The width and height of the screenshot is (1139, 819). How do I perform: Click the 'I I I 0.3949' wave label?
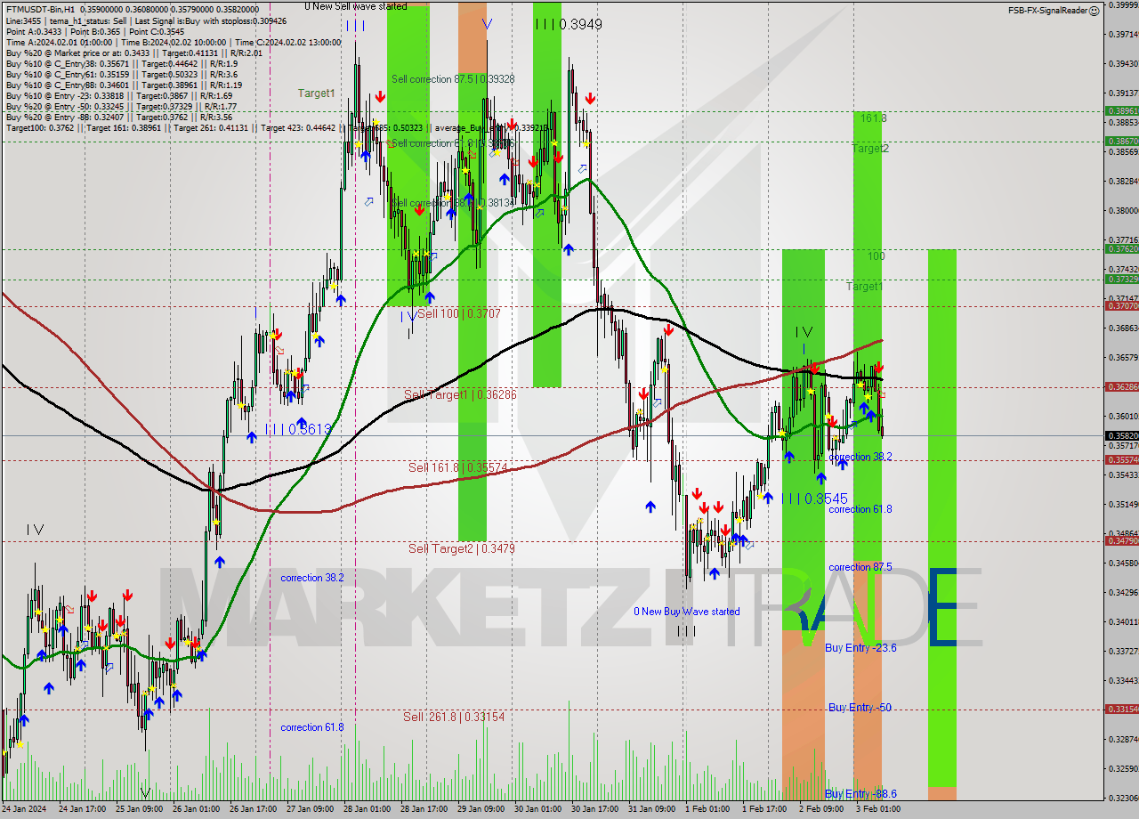[568, 25]
